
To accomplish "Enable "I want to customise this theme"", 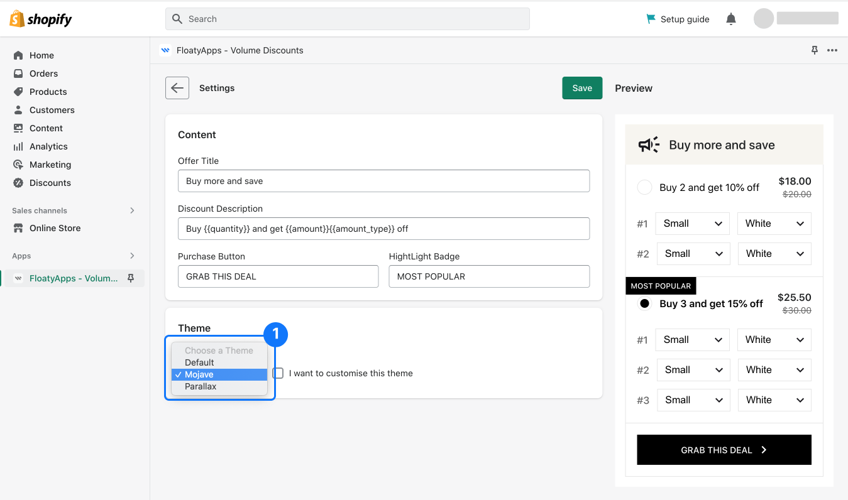I will [x=278, y=373].
